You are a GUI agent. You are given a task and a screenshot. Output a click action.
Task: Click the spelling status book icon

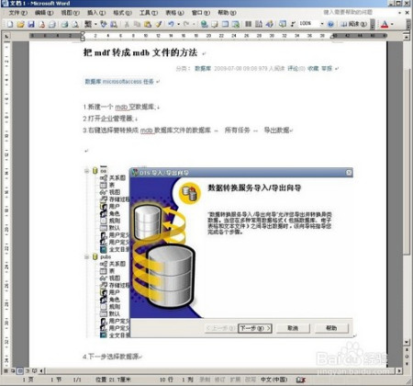point(301,380)
